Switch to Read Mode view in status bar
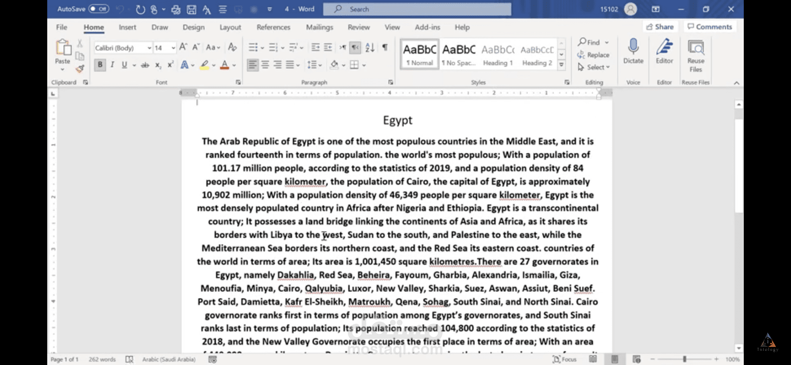Viewport: 791px width, 365px height. click(x=593, y=359)
